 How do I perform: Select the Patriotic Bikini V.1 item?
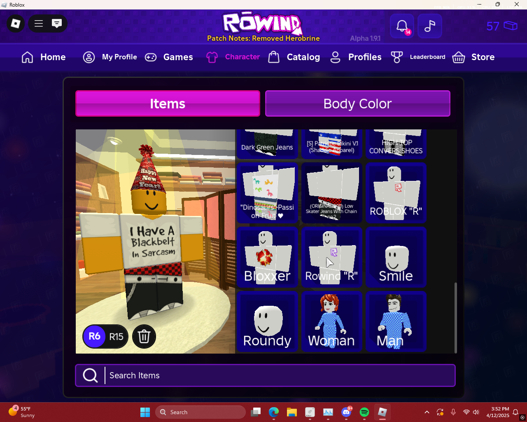331,144
